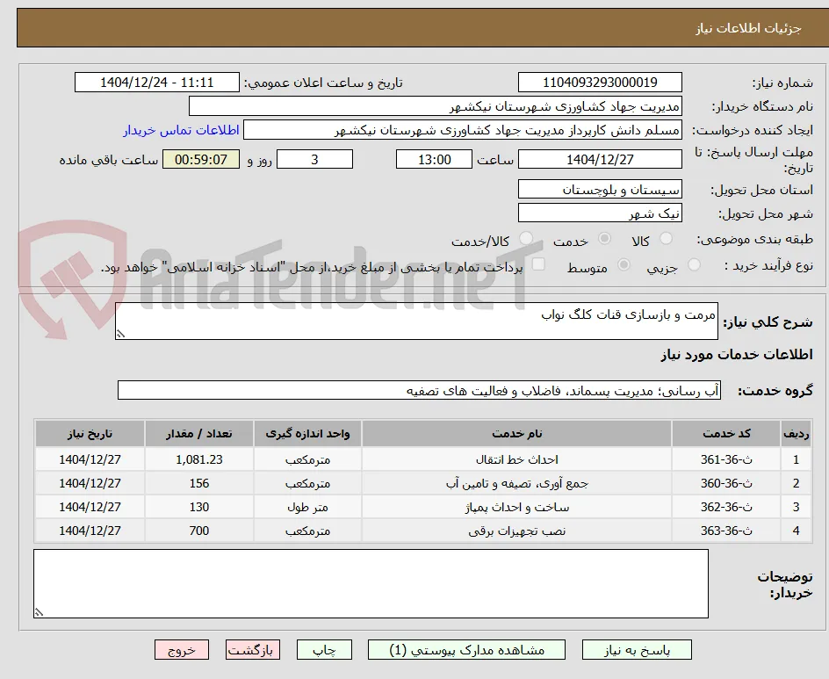The height and width of the screenshot is (679, 829).
Task: Click the استان محل تحویل field
Action: [600, 190]
